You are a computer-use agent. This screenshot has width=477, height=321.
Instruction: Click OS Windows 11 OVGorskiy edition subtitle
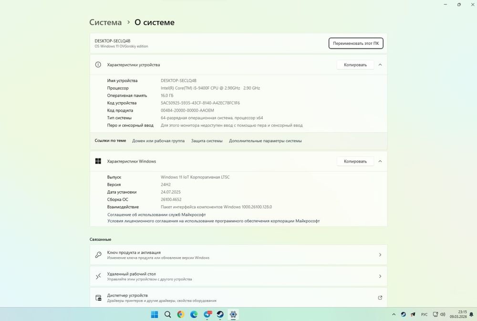point(121,46)
